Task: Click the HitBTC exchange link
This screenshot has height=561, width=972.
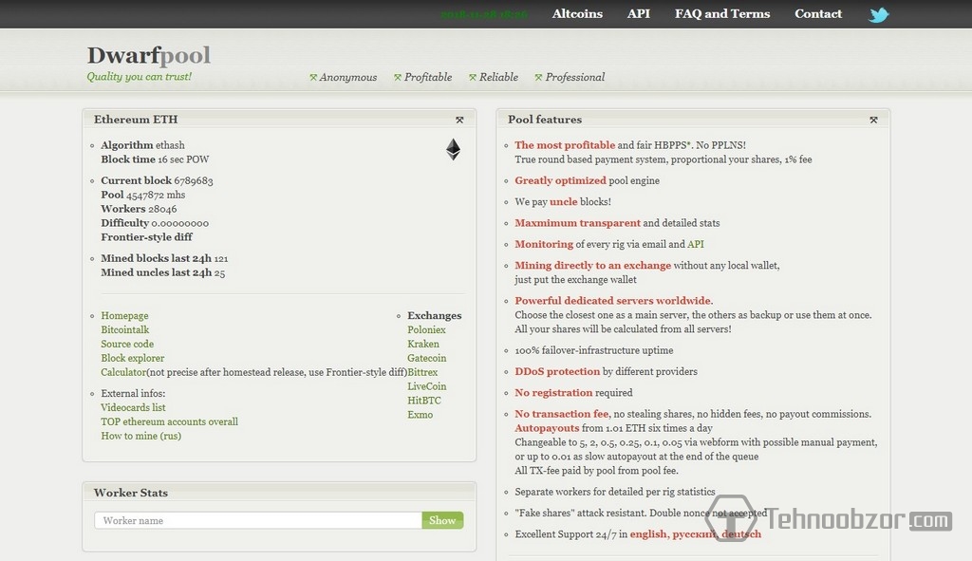Action: pos(424,401)
